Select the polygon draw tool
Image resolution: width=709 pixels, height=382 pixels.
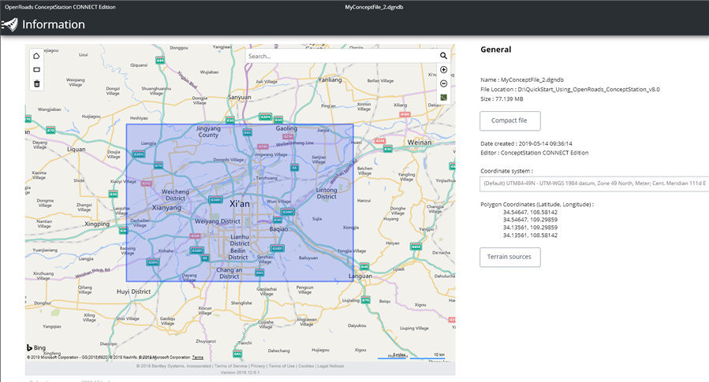coord(36,56)
